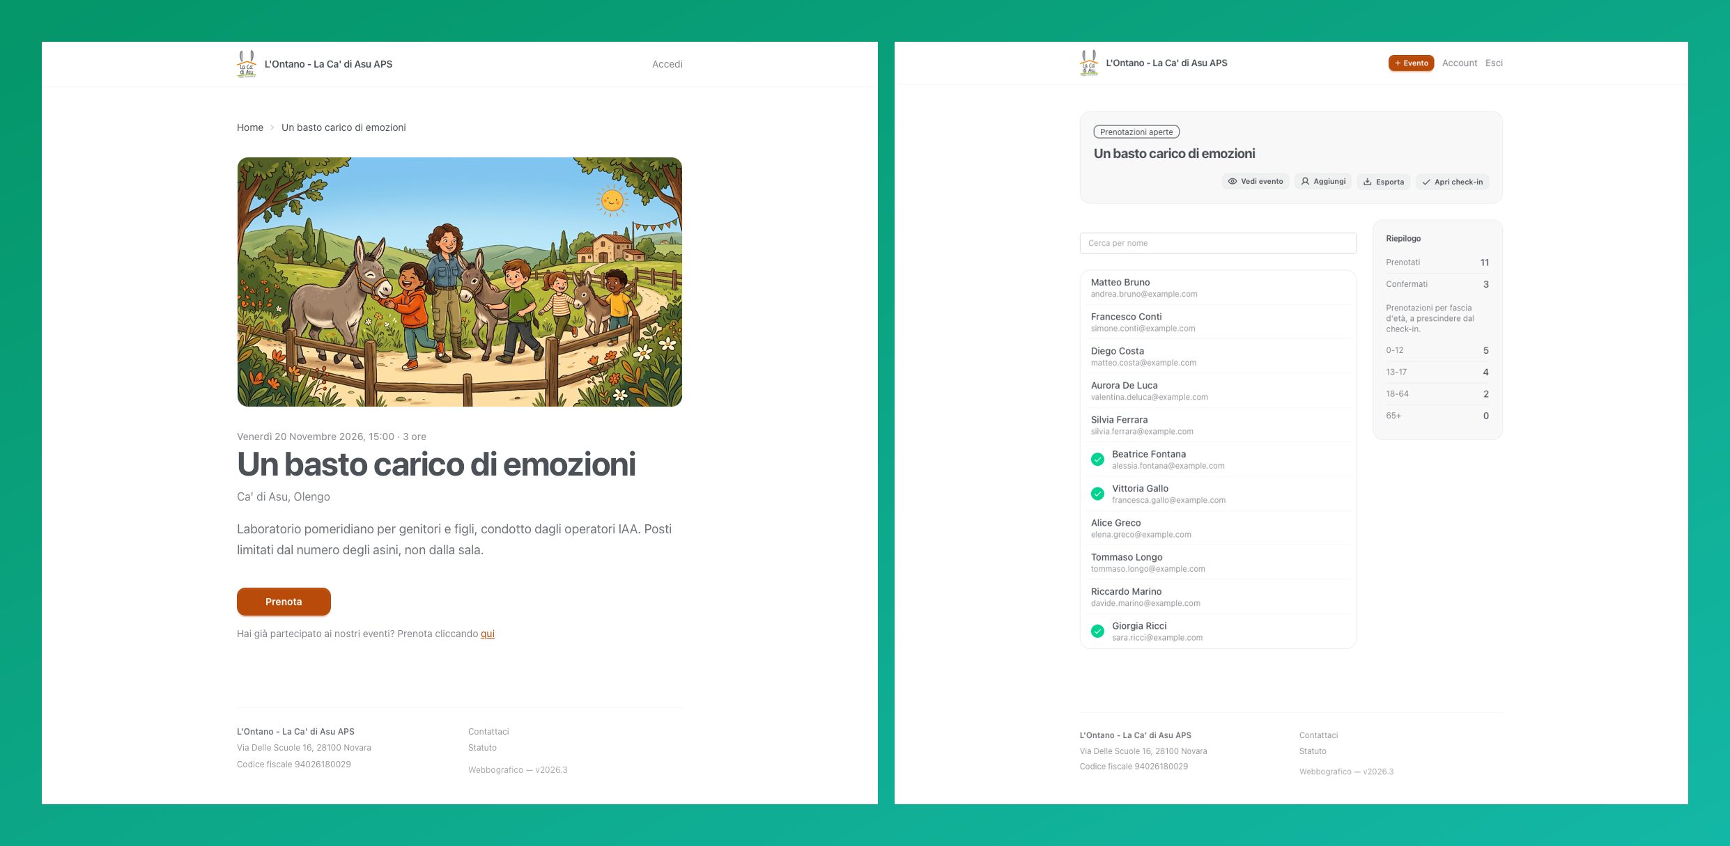Click the eye icon on Vedi evento
The width and height of the screenshot is (1730, 846).
1233,182
